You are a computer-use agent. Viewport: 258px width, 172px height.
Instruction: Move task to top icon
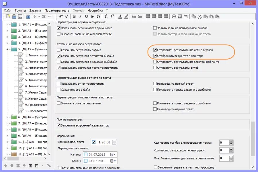coord(18,166)
